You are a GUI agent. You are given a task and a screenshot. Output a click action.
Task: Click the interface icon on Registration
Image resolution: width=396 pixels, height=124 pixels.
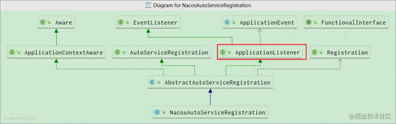(314, 52)
